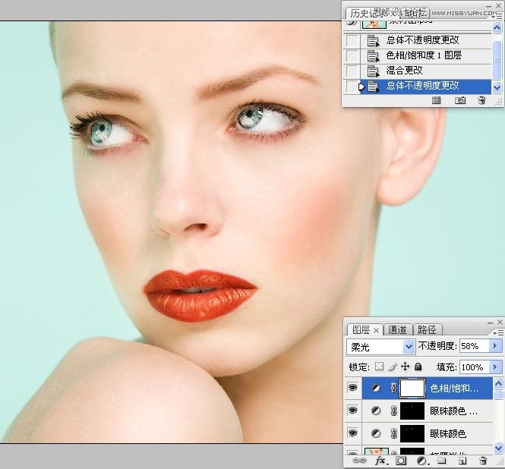Viewport: 505px width, 469px height.
Task: Set history brush source for 混合更改
Action: (352, 71)
